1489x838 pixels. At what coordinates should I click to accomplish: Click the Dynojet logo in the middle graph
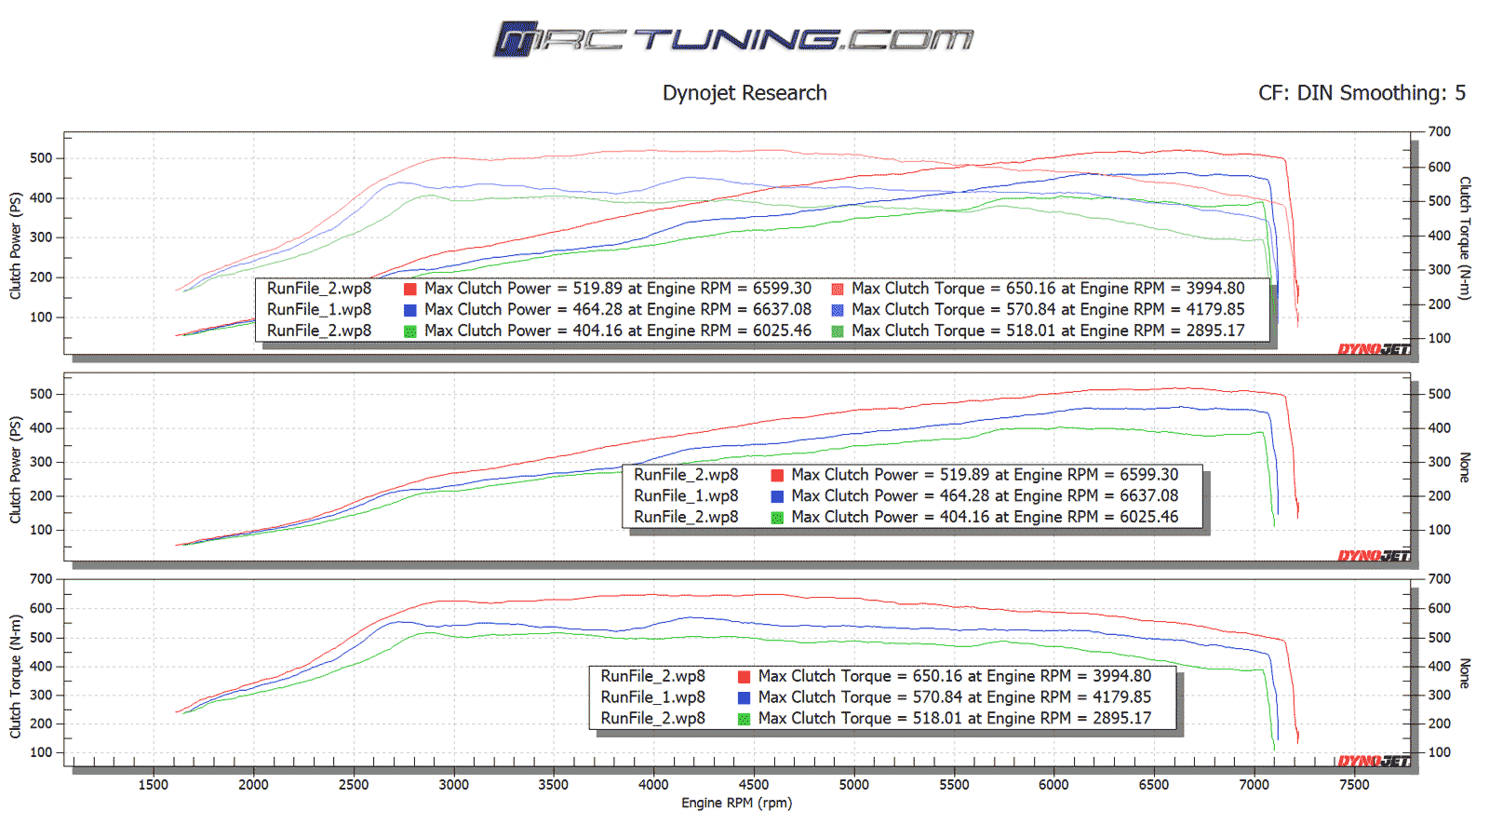1374,556
